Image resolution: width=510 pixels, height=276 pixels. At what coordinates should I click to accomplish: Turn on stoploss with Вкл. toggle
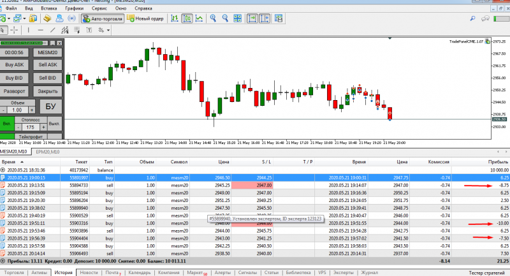(7, 124)
